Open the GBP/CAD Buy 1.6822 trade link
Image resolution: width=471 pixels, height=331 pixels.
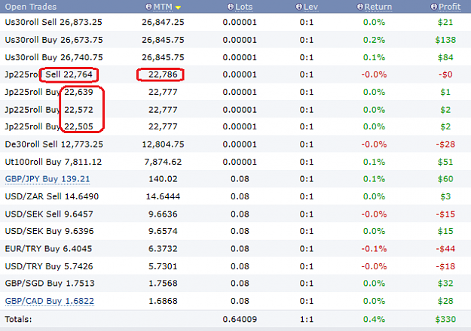point(50,301)
